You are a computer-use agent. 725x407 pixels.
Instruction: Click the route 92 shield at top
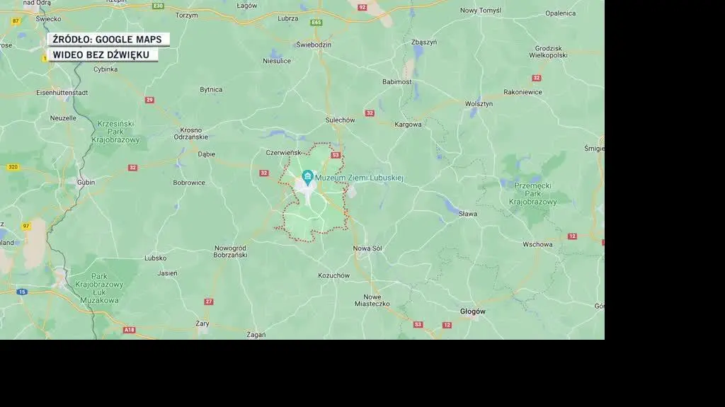click(x=362, y=7)
